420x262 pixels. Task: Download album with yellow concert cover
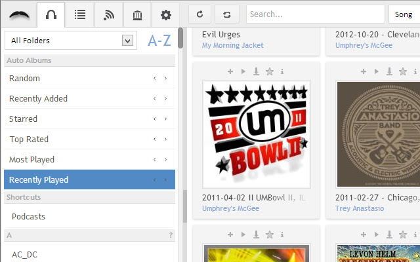(x=256, y=234)
